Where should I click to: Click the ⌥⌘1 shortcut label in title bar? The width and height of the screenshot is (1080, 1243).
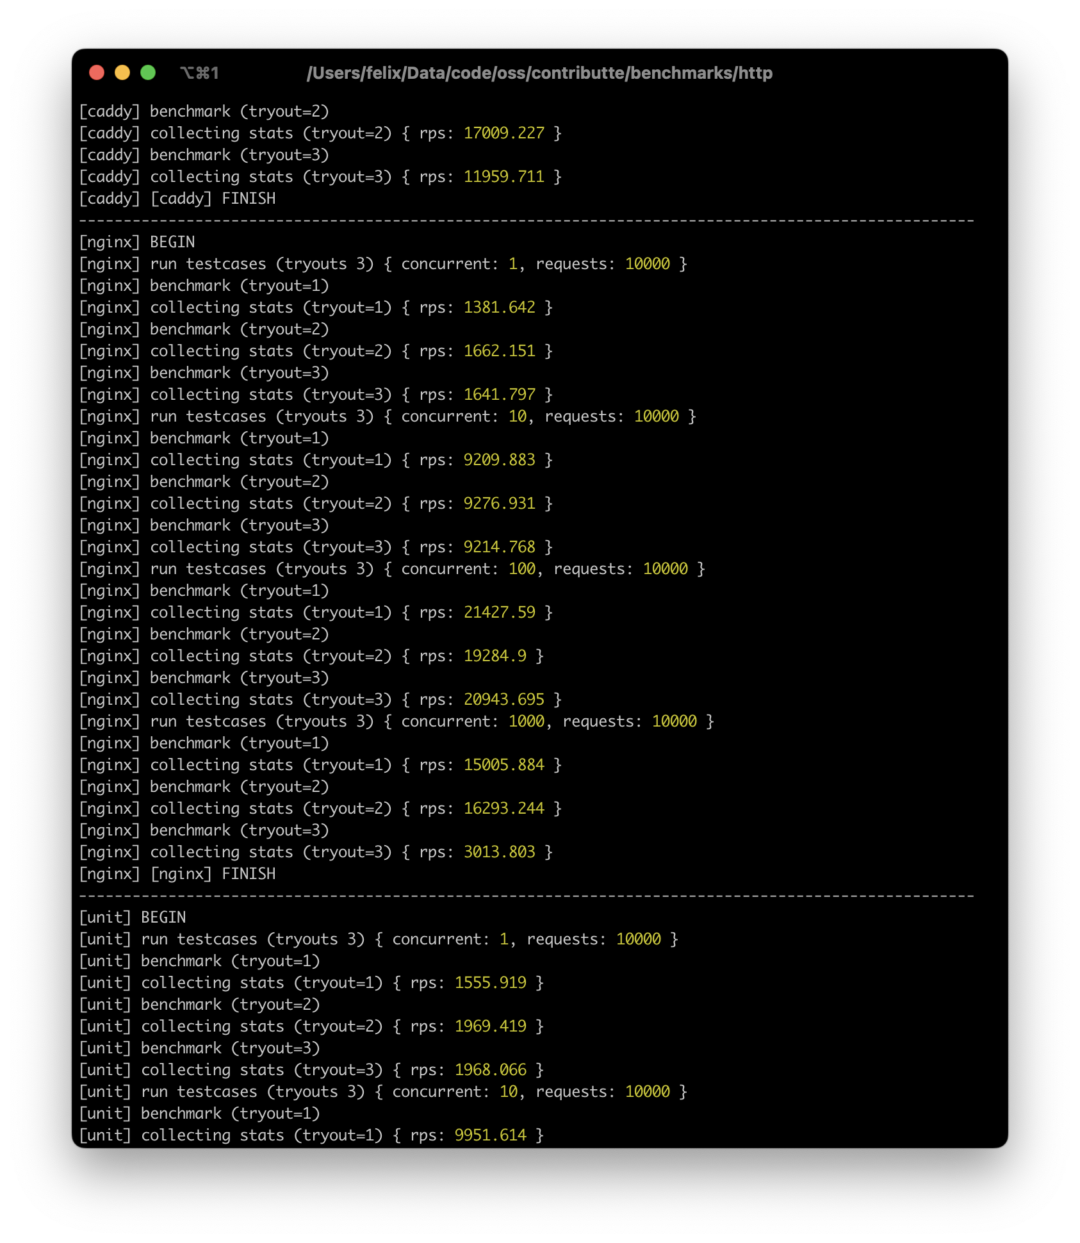[x=200, y=73]
